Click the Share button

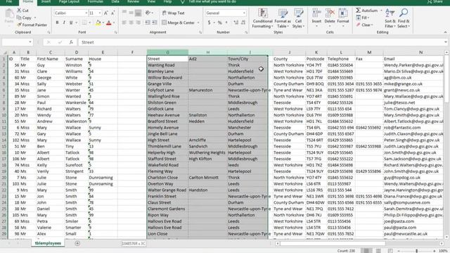pyautogui.click(x=435, y=1)
